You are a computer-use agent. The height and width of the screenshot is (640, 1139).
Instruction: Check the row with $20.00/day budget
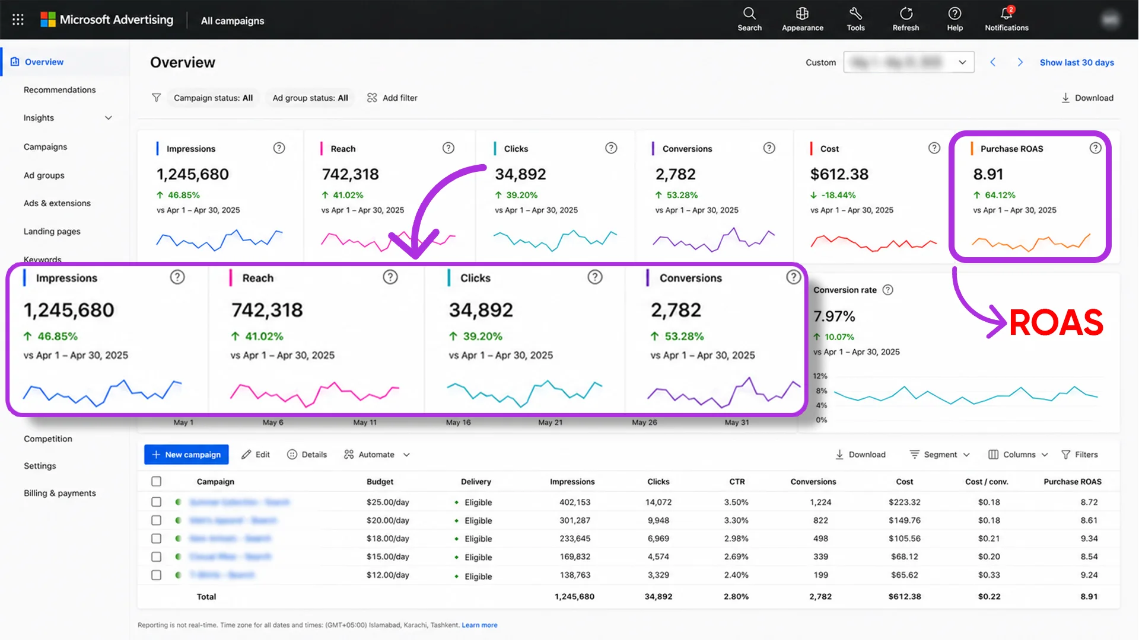pos(156,520)
